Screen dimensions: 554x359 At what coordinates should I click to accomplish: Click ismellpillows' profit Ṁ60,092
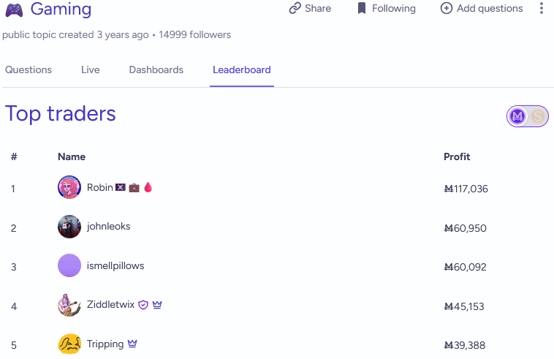point(465,267)
